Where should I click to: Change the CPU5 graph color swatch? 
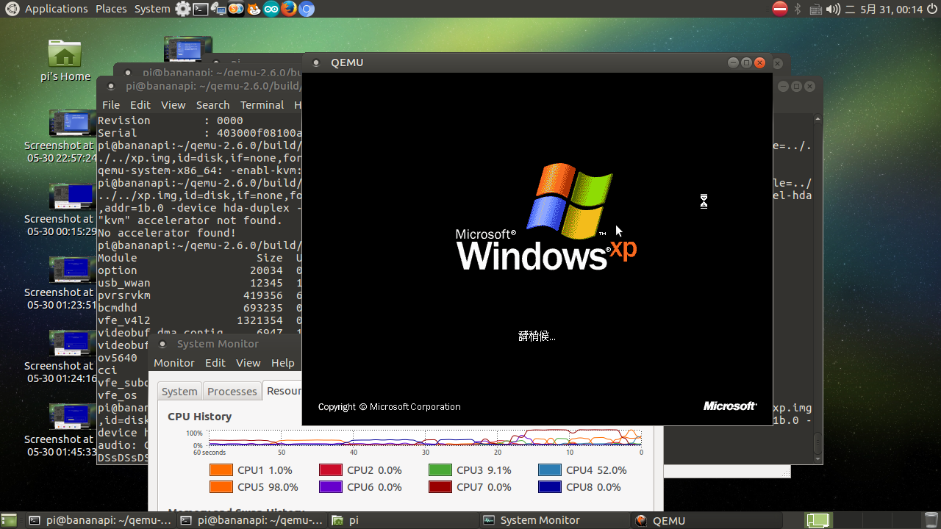pos(221,487)
